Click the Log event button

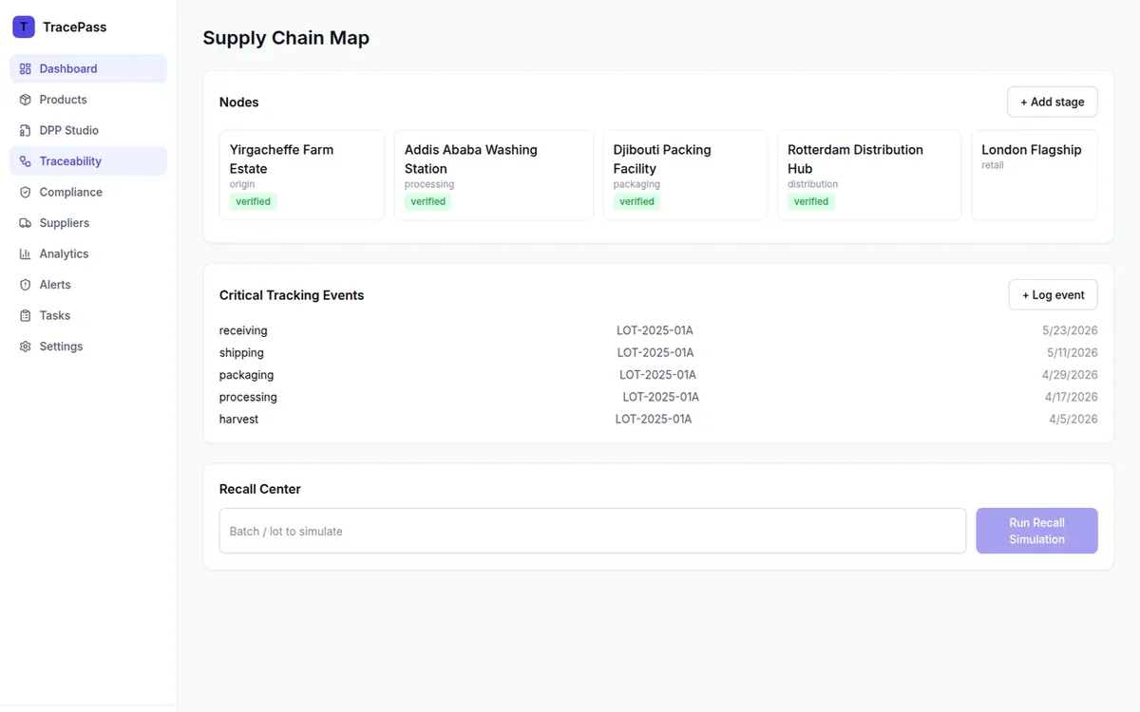coord(1054,295)
